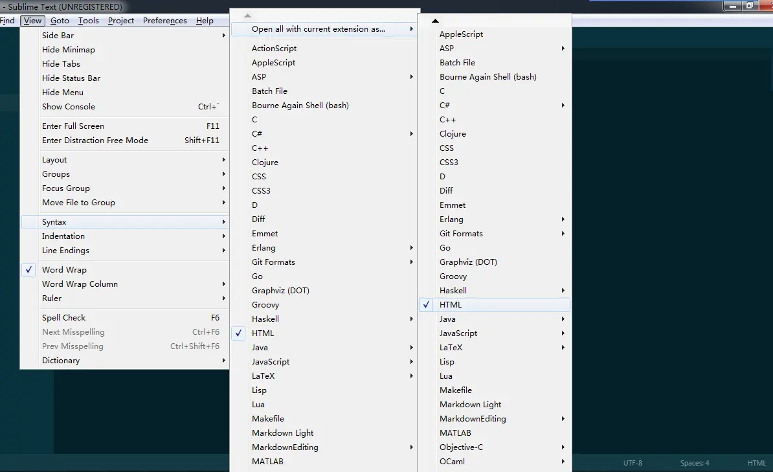This screenshot has width=773, height=472.
Task: Expand C# in middle Syntax list
Action: click(324, 134)
